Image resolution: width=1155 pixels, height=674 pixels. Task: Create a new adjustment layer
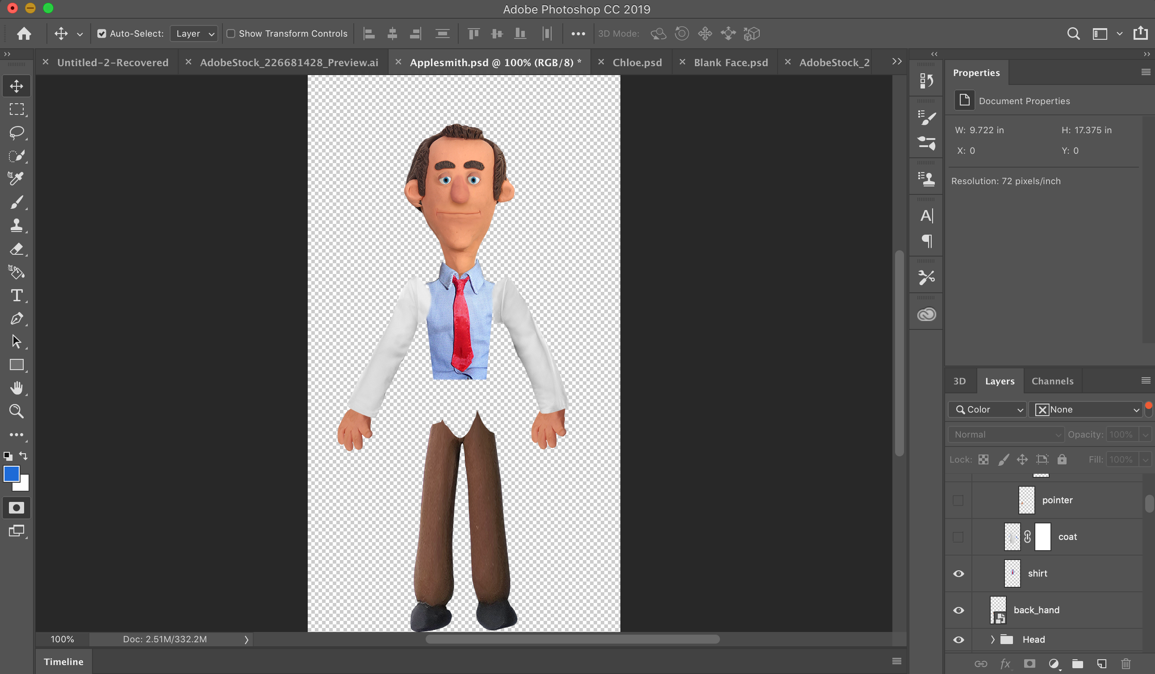1054,663
